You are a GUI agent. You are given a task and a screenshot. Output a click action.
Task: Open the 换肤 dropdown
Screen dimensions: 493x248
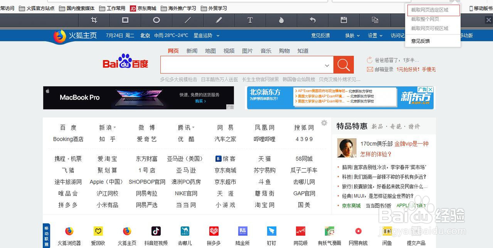click(x=352, y=35)
